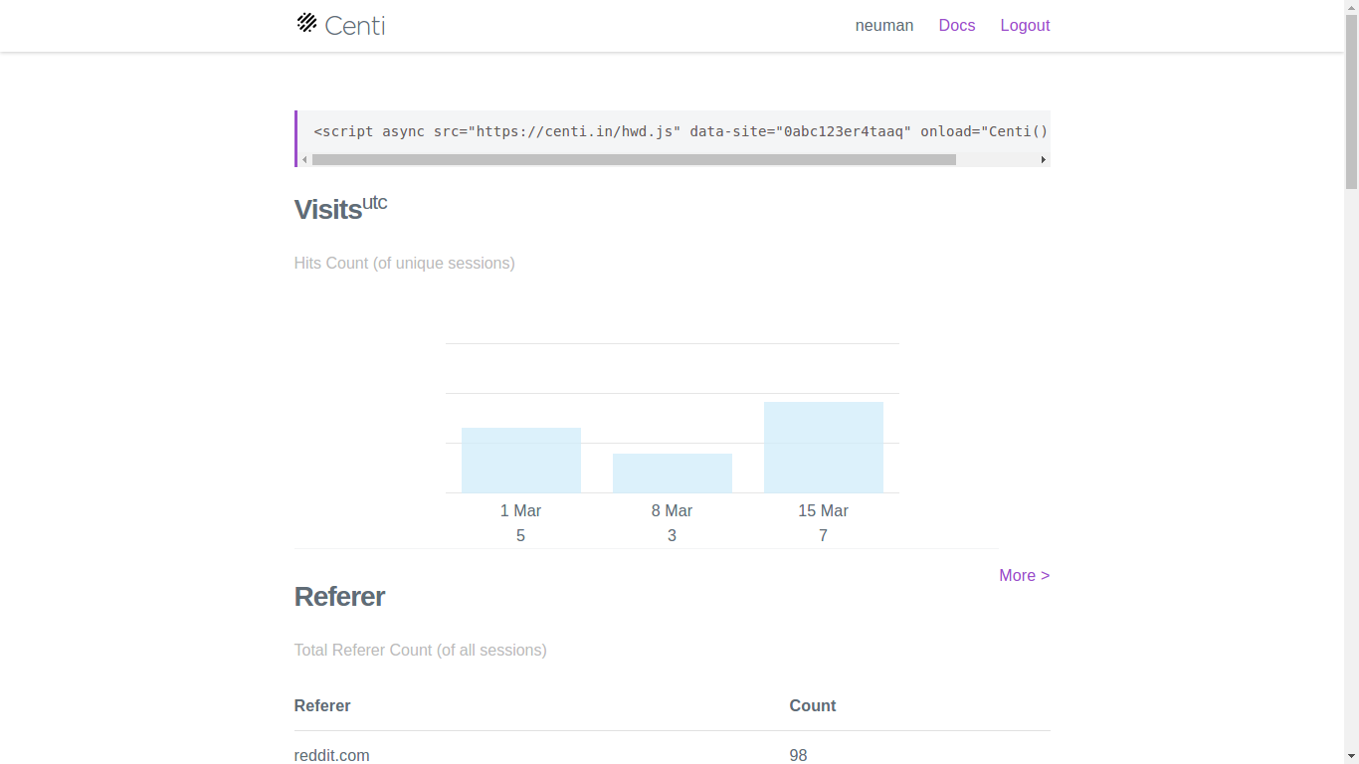
Task: Open the Docs page
Action: (x=956, y=26)
